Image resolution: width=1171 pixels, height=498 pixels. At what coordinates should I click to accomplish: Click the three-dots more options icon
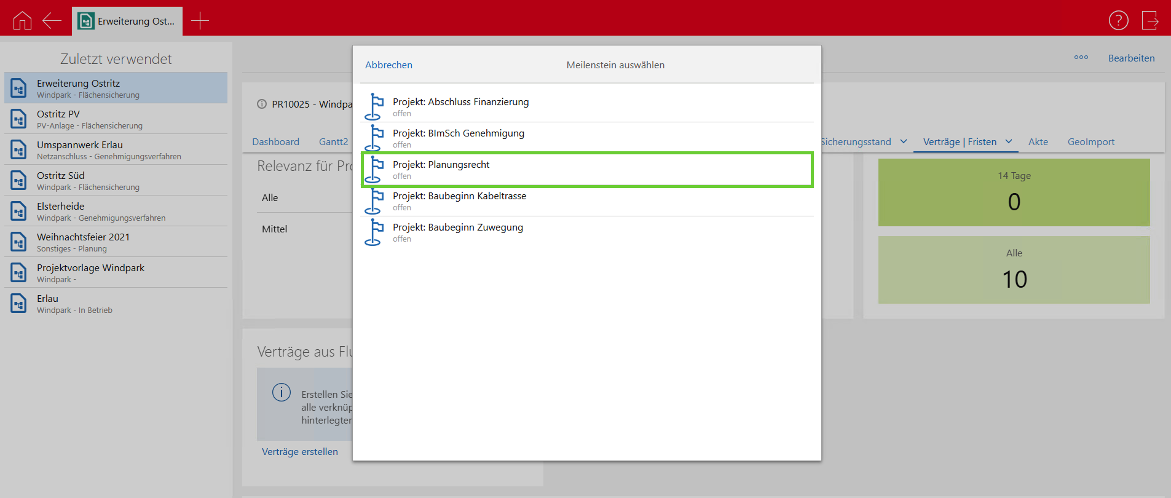[x=1081, y=58]
